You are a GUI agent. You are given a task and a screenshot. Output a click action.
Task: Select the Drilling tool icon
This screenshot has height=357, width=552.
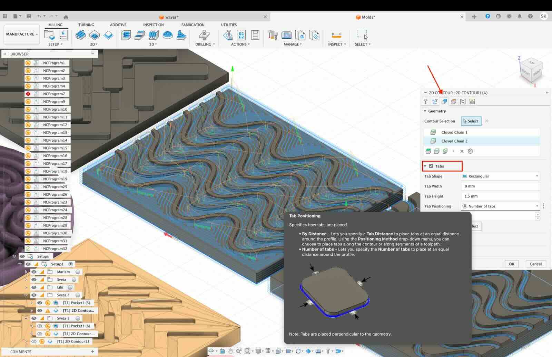coord(204,35)
